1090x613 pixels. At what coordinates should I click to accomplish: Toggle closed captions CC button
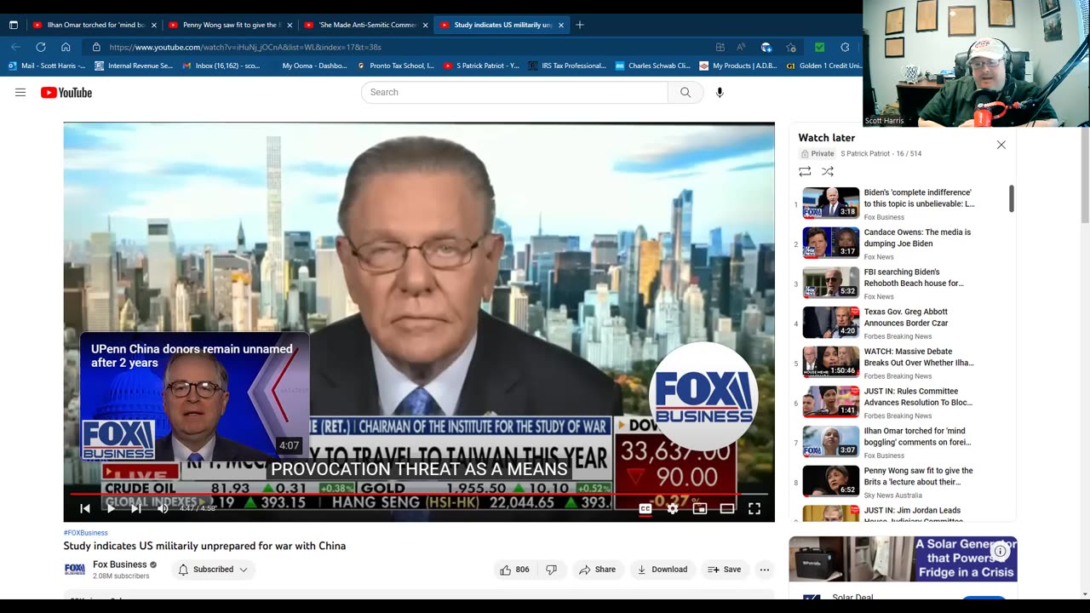coord(645,508)
